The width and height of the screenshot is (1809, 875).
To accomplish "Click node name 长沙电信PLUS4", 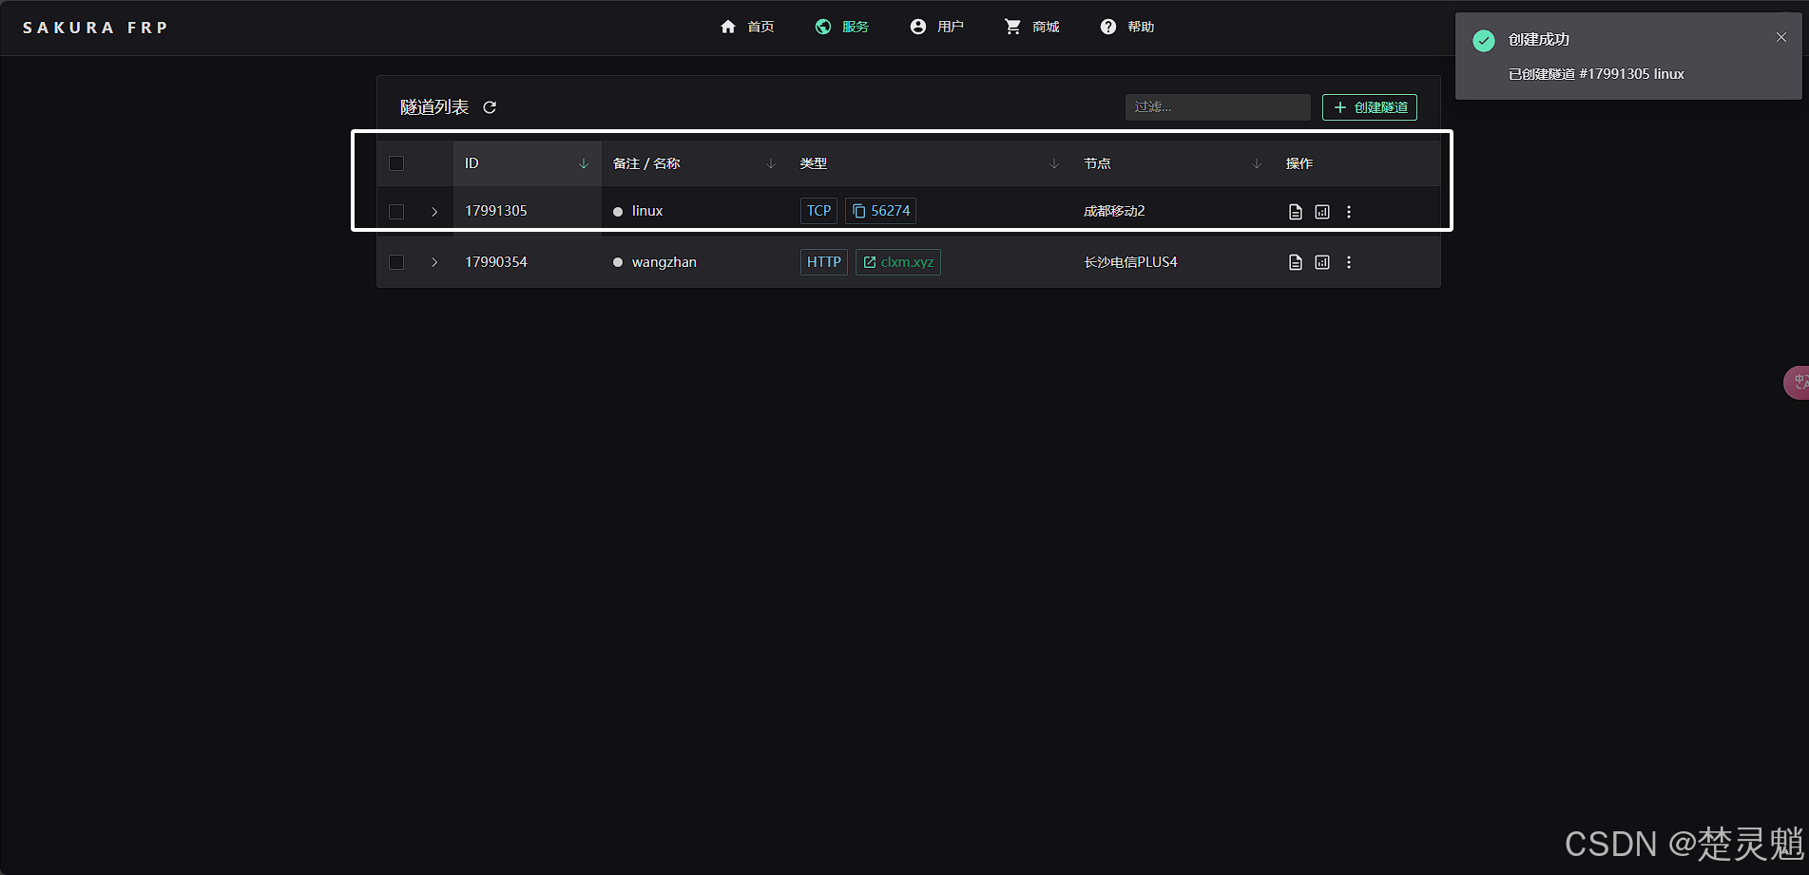I will point(1130,262).
